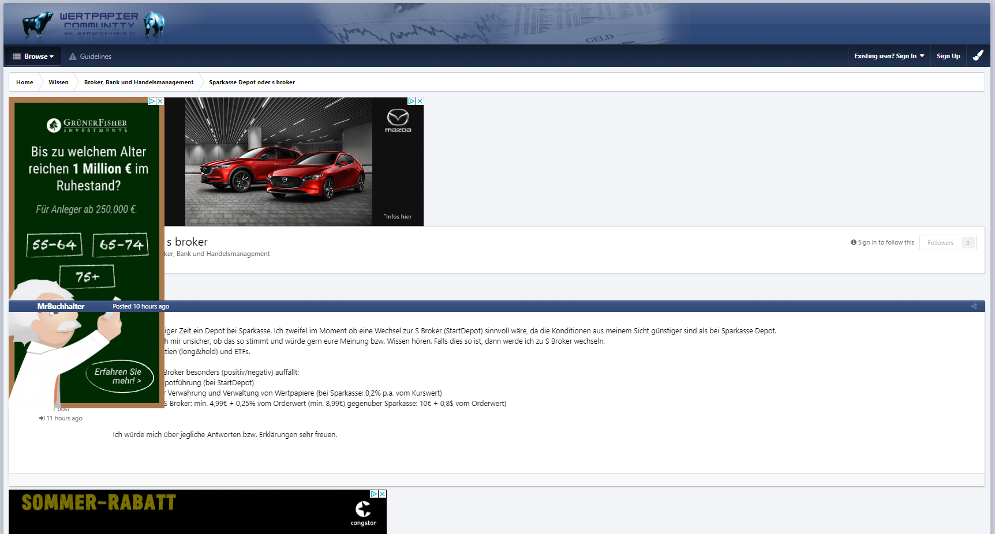Click the followers count 0 badge
The image size is (995, 534).
coord(968,243)
